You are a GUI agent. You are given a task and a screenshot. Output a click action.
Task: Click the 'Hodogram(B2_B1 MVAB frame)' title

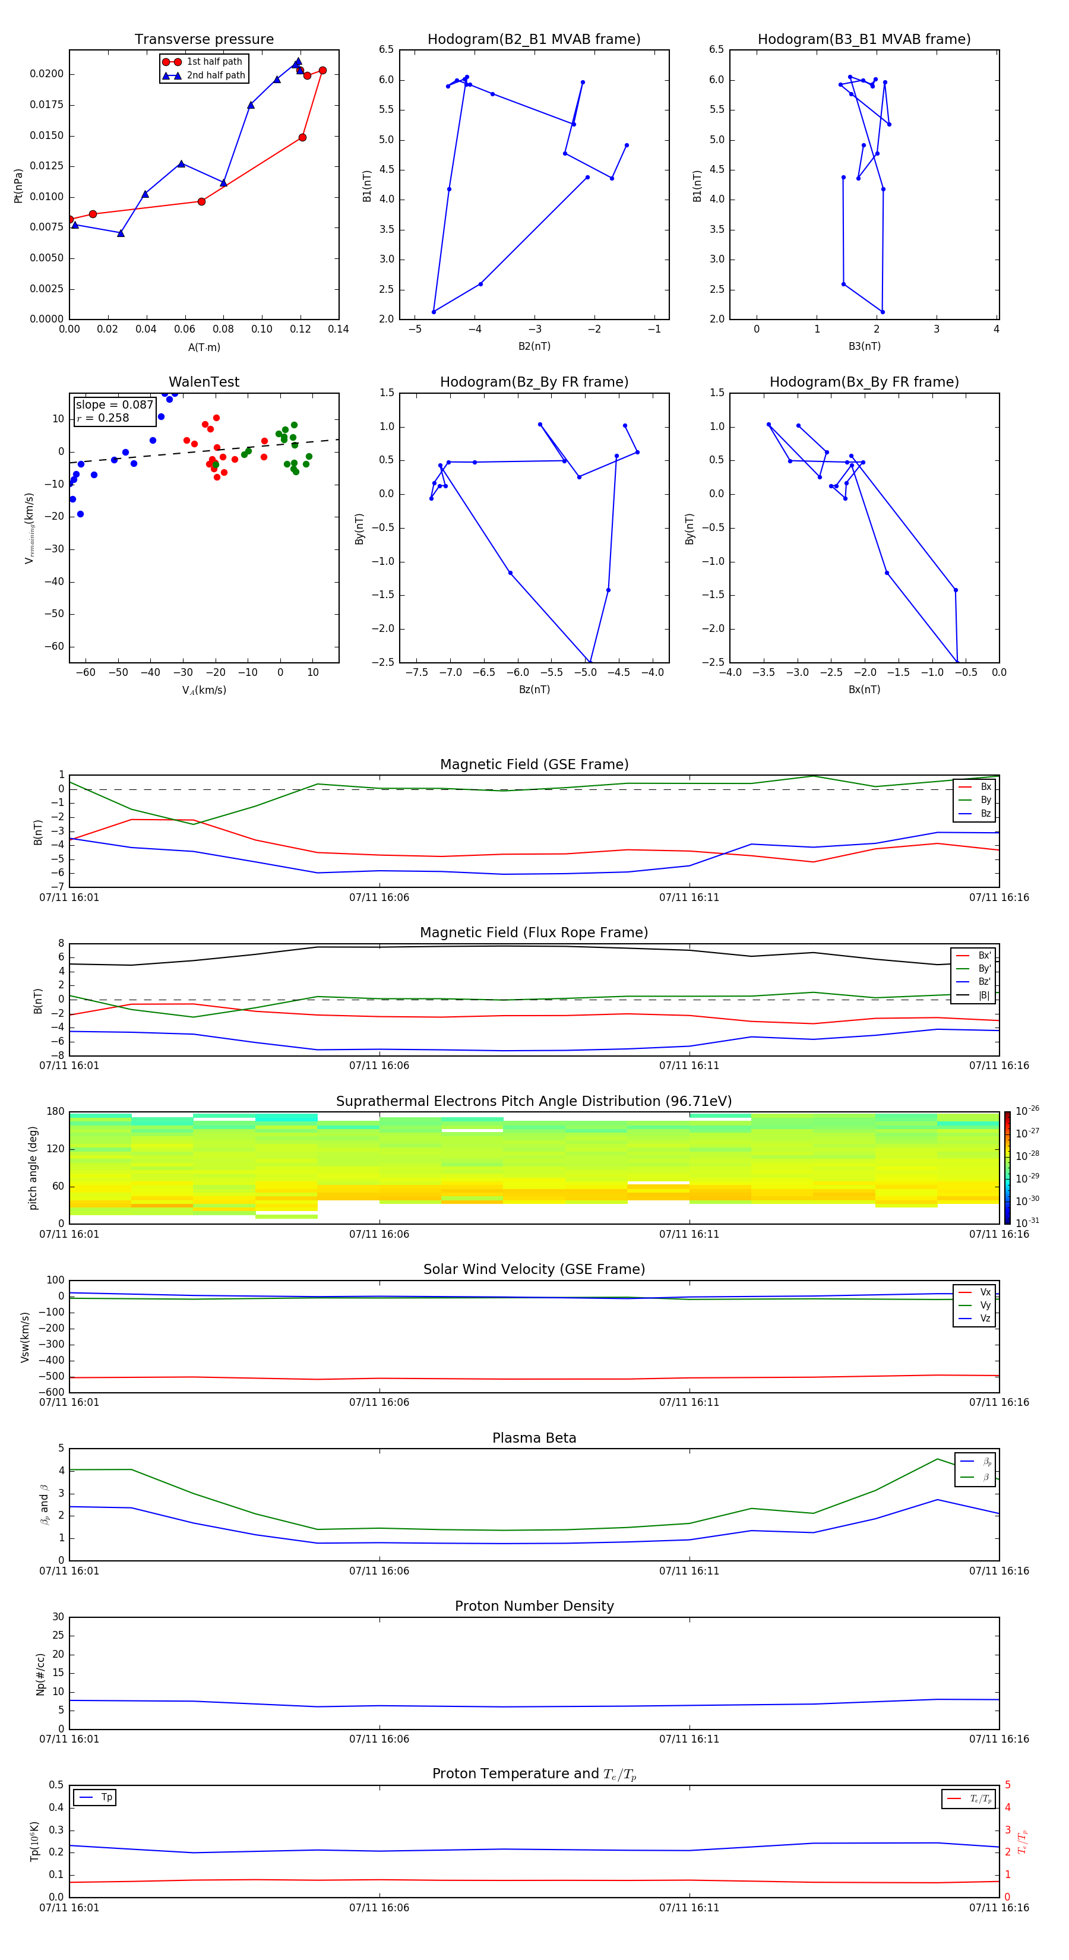click(x=534, y=39)
